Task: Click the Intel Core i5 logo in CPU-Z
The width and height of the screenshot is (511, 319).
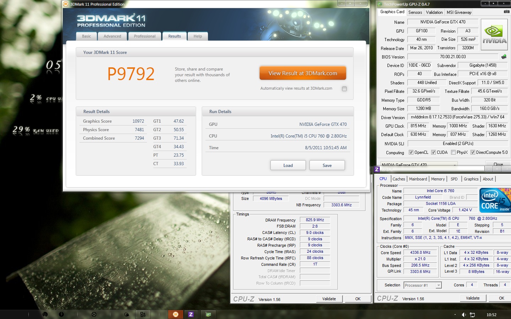Action: tap(495, 200)
